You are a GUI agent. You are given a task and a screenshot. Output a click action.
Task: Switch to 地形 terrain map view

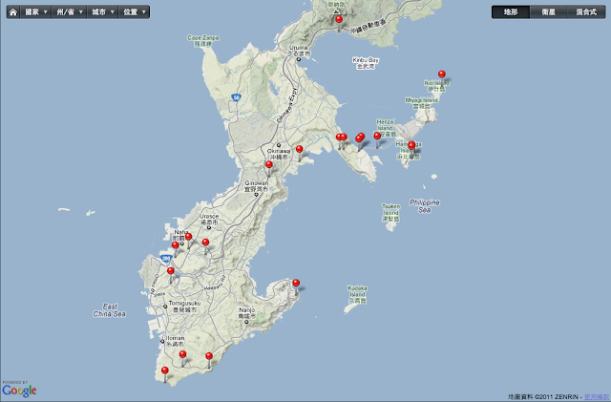point(511,12)
